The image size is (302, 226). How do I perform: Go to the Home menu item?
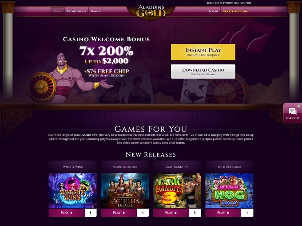coord(58,11)
